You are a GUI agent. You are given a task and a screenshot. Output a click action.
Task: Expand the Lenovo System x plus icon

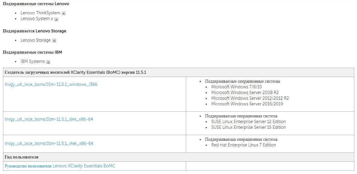coord(56,19)
